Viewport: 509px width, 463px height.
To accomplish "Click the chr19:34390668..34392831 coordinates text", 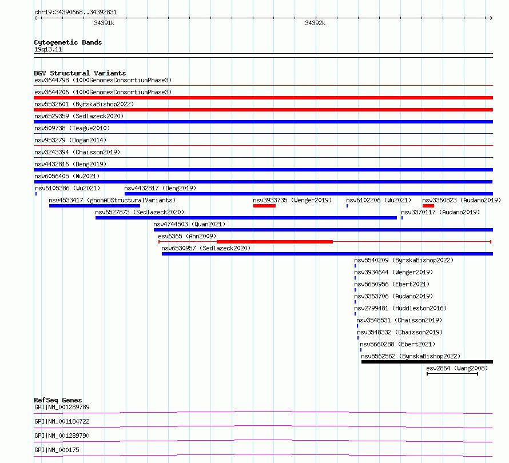I will 75,13.
